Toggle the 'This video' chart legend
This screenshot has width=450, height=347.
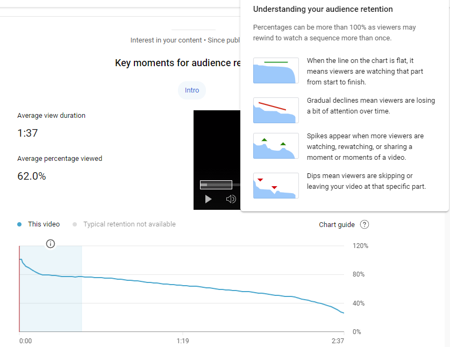pyautogui.click(x=38, y=224)
